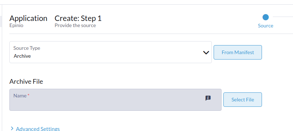Click the Select File button
293x131 pixels.
coord(242,100)
